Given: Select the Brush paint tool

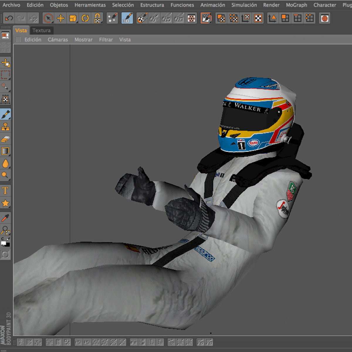Looking at the screenshot, I should click(x=6, y=114).
